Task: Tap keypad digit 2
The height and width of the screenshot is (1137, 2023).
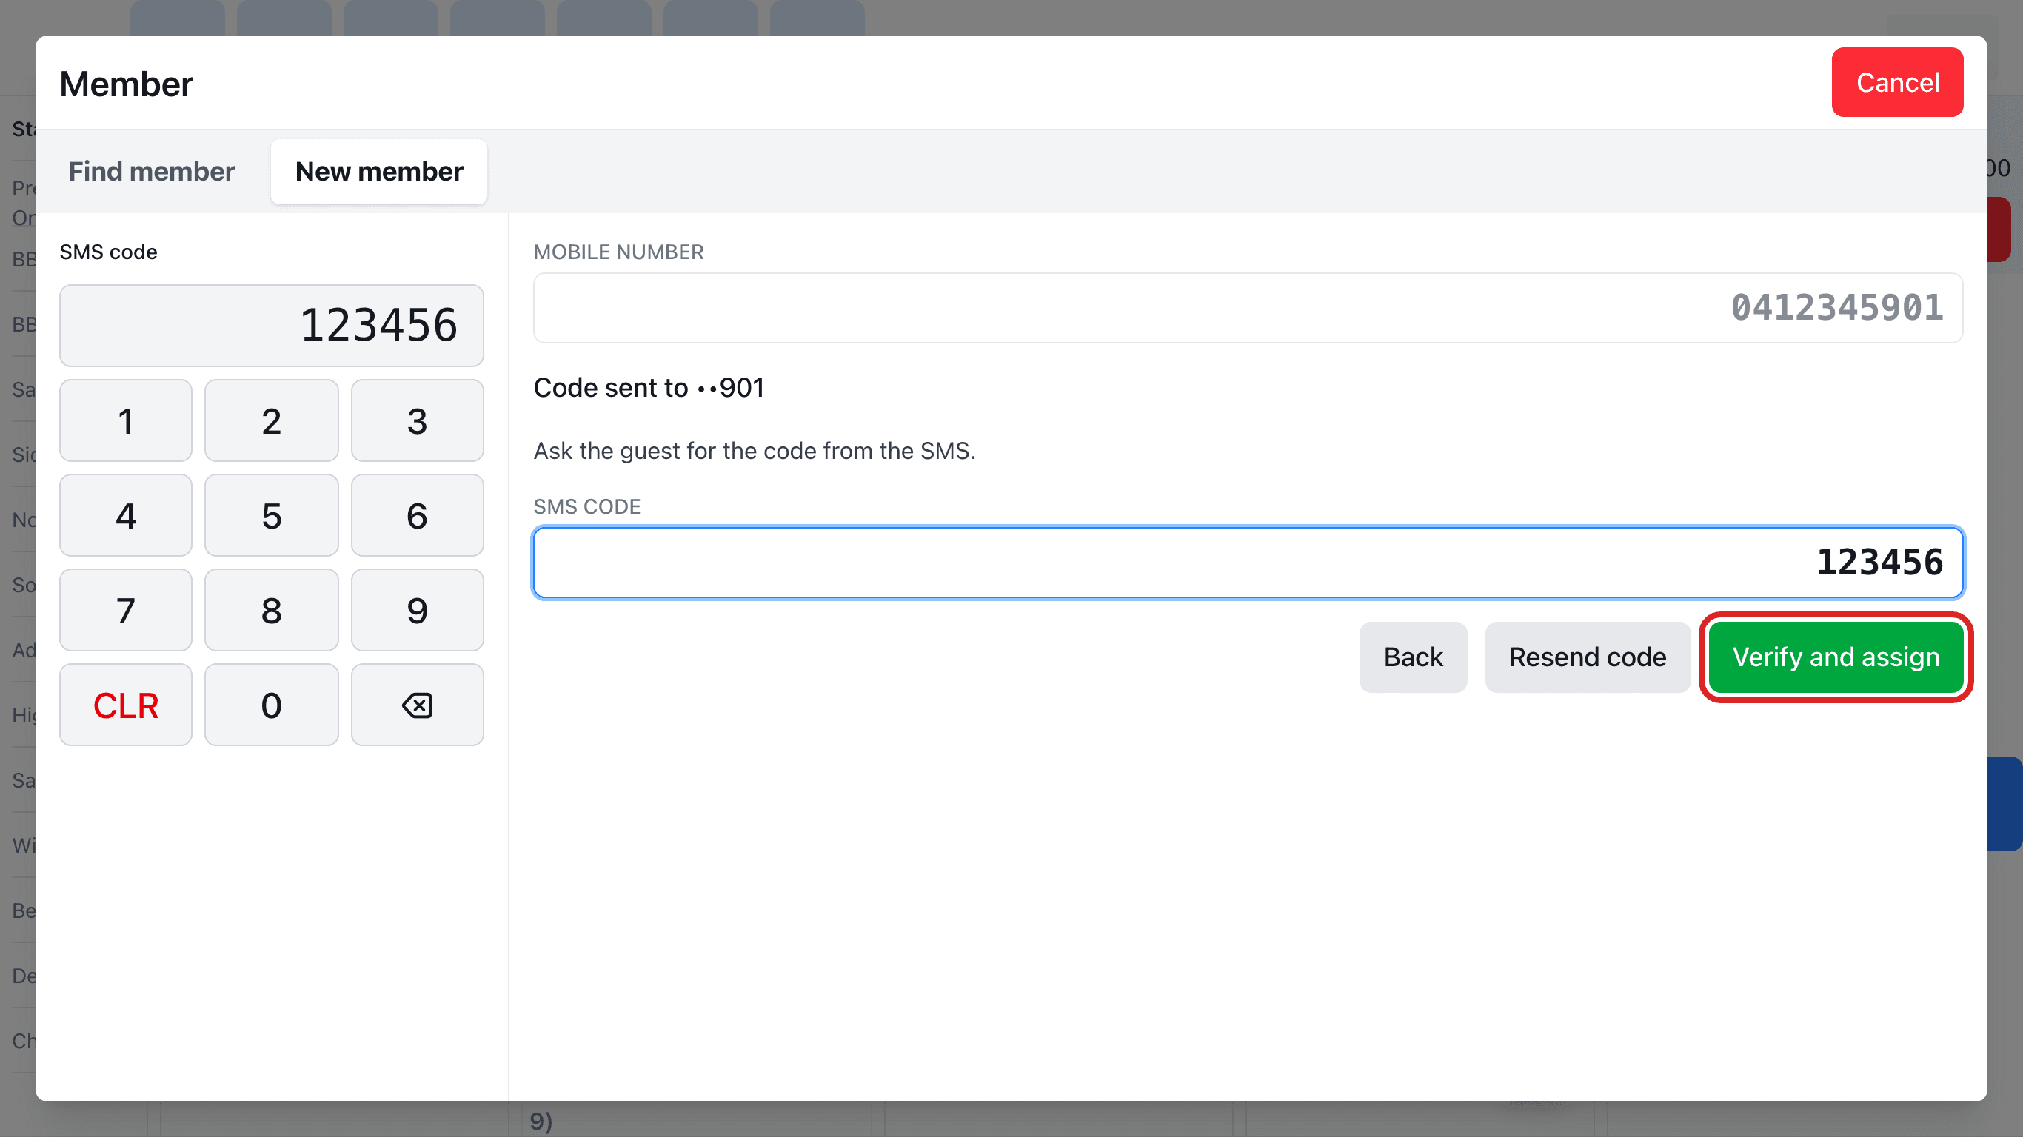Action: pos(271,420)
